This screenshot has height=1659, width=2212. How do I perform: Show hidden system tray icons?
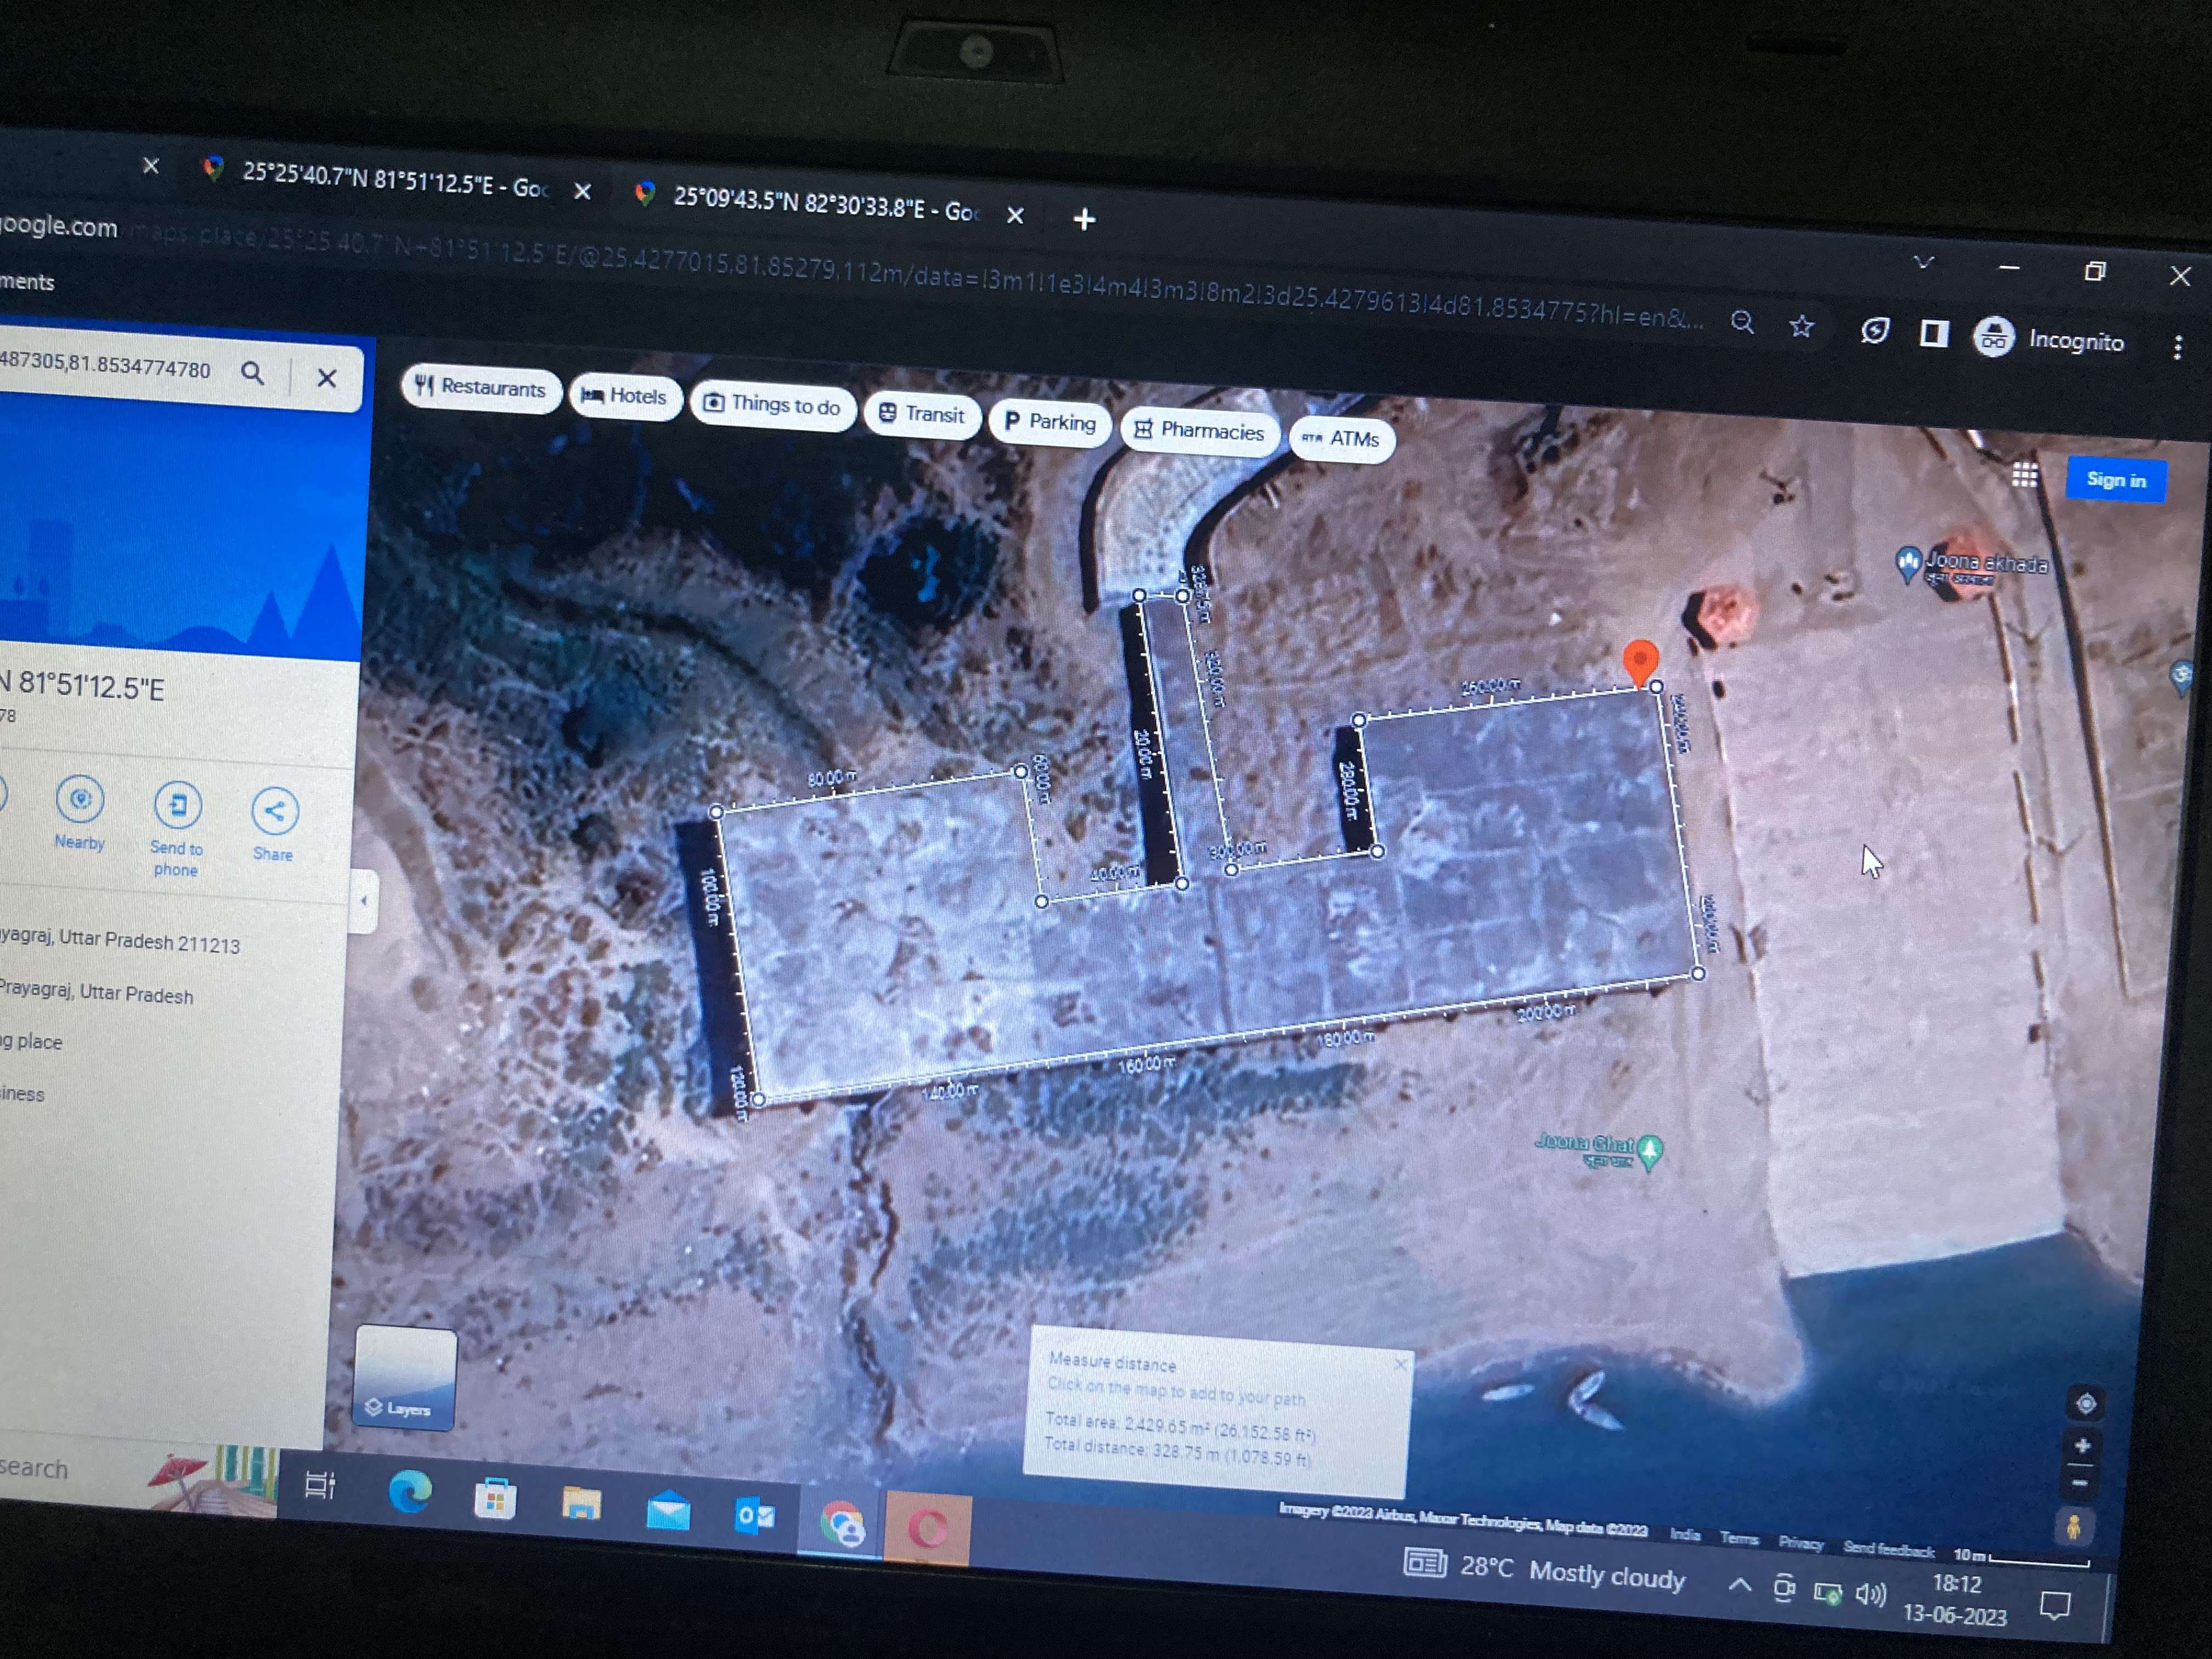1739,1585
